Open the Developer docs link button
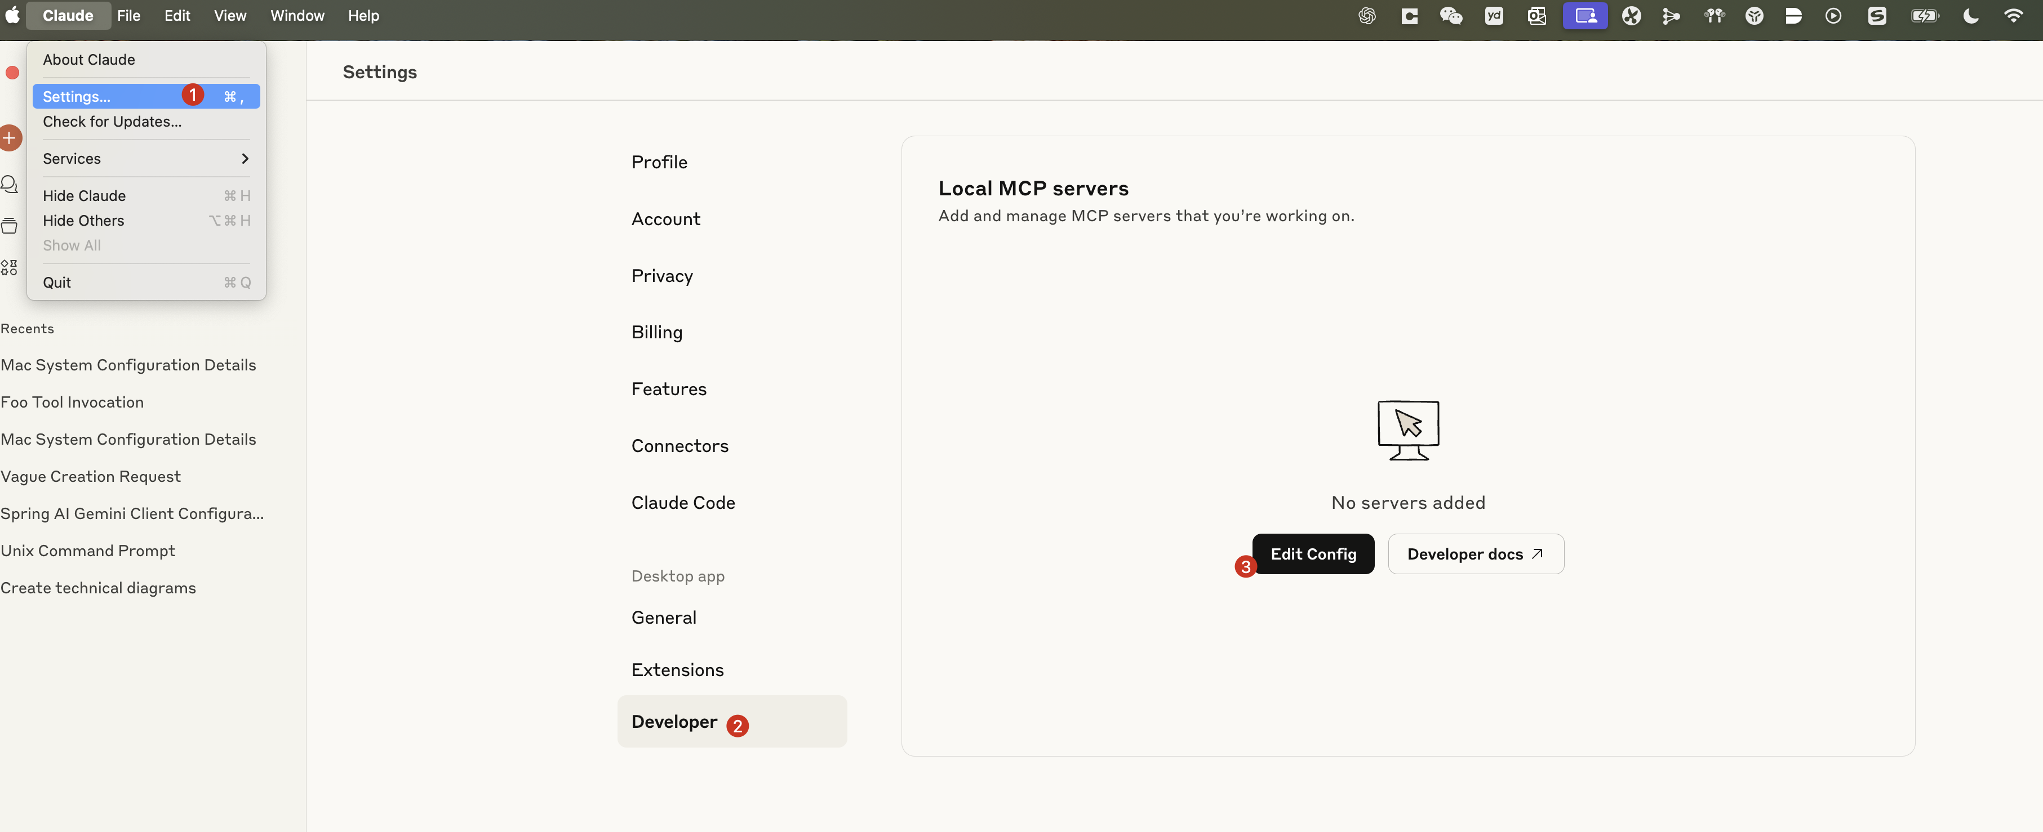The width and height of the screenshot is (2043, 832). coord(1475,554)
